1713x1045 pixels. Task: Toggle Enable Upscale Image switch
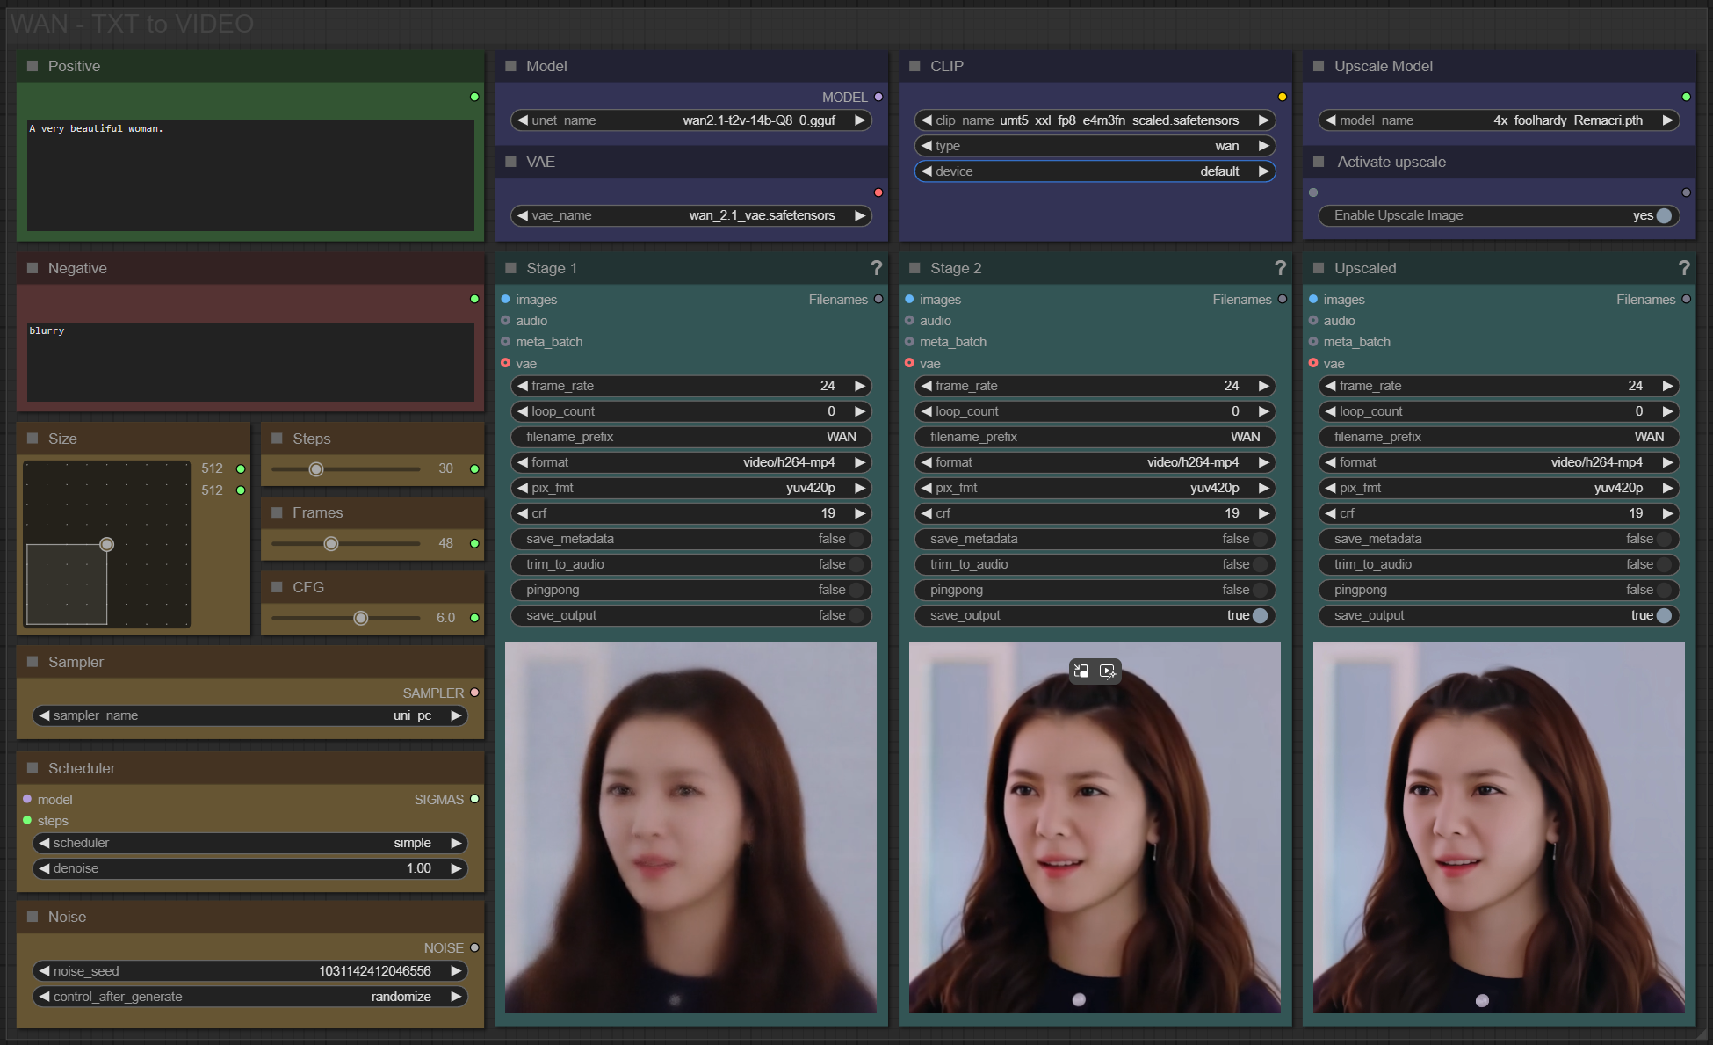pos(1663,216)
